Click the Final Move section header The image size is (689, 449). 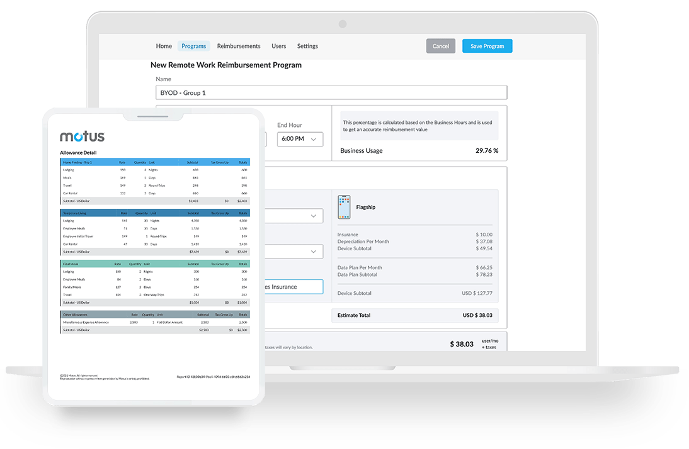[x=154, y=264]
